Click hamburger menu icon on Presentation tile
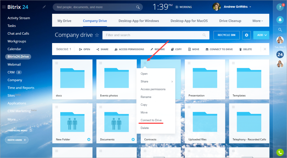The height and width of the screenshot is (158, 287). click(189, 63)
